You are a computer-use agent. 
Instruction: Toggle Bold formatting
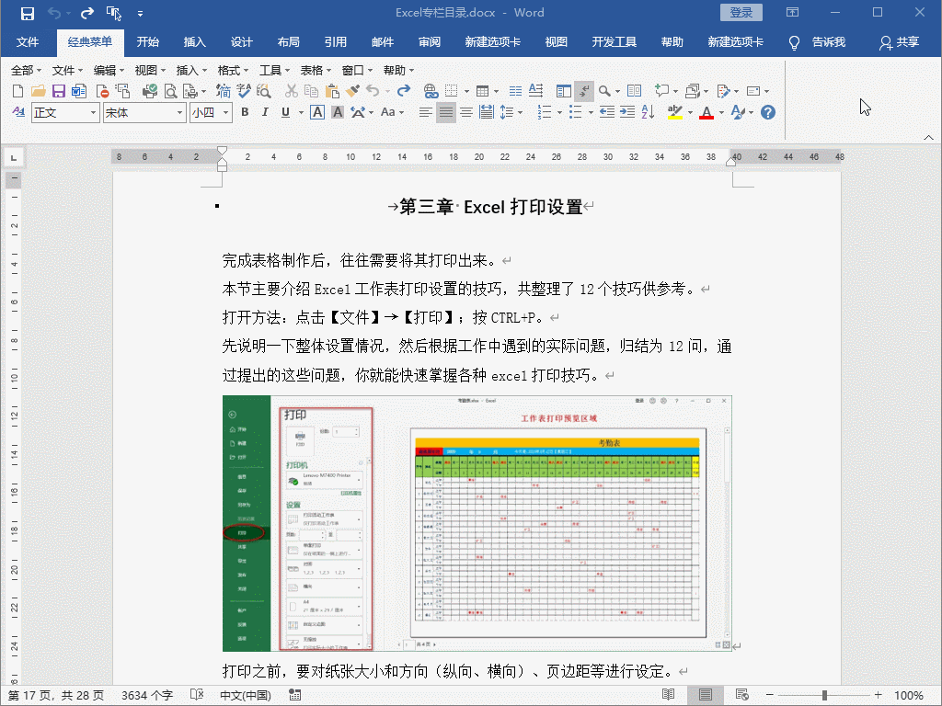[245, 112]
